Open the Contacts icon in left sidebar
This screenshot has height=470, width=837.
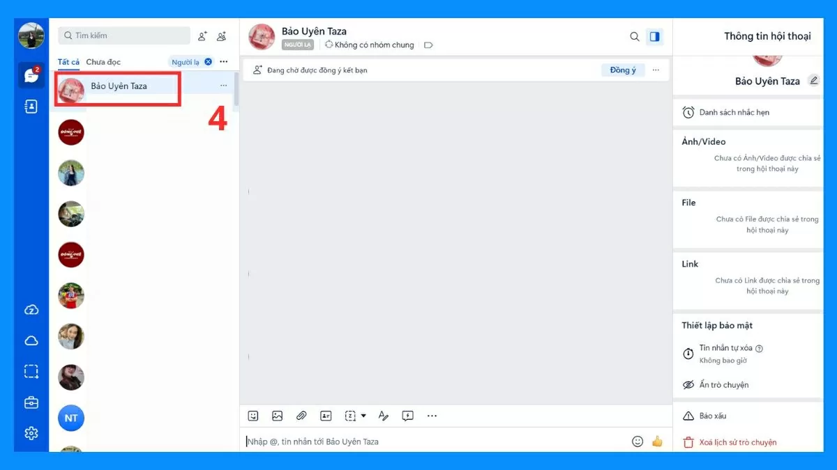click(31, 107)
